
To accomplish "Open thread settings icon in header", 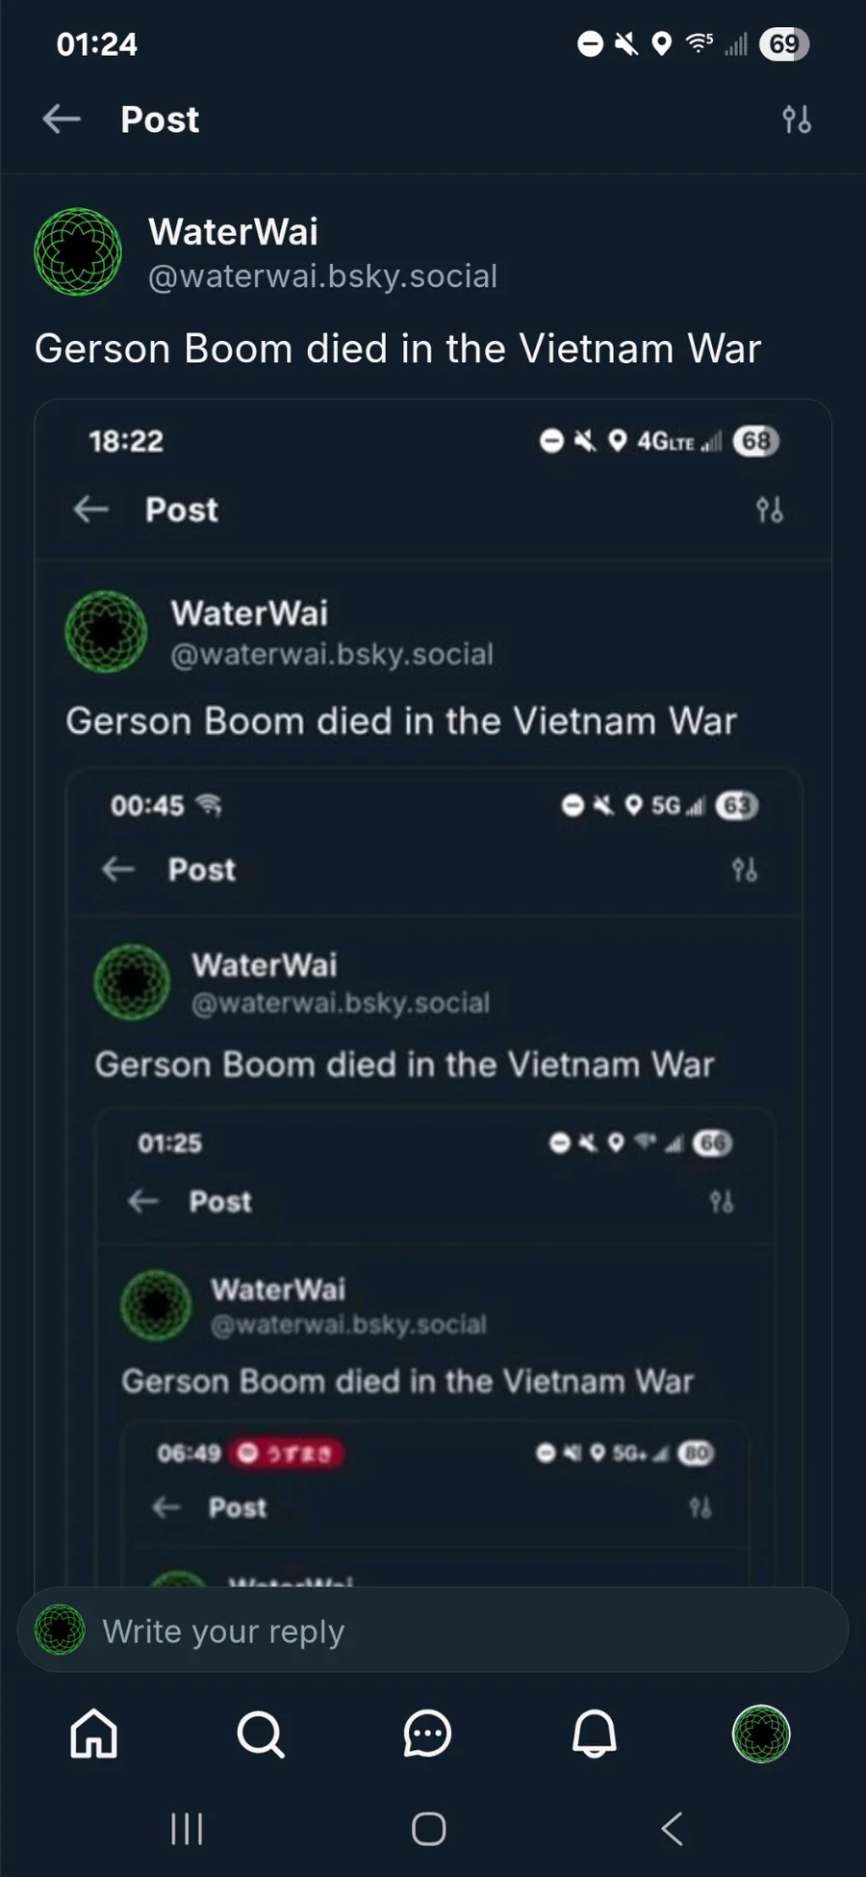I will pyautogui.click(x=797, y=119).
